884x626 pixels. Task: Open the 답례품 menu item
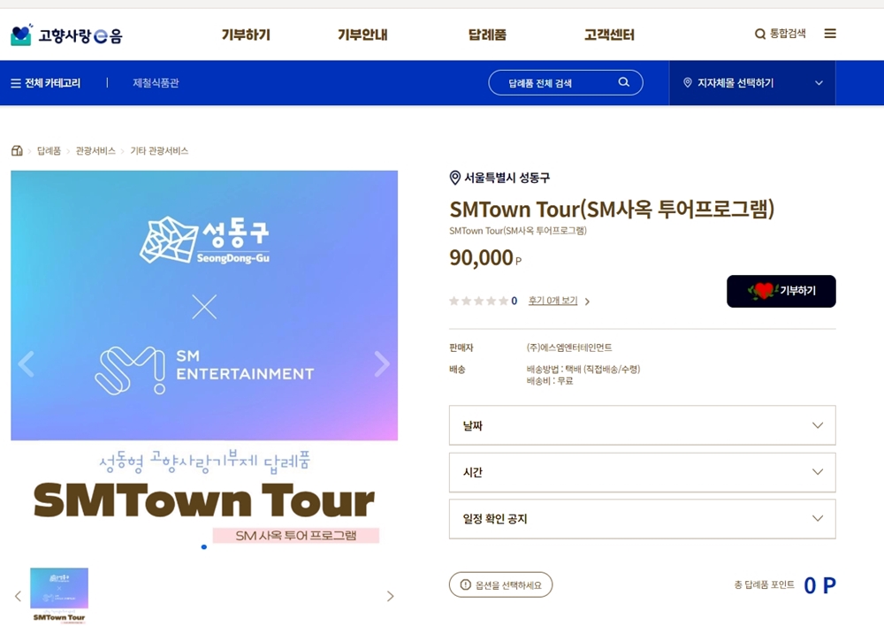(487, 35)
